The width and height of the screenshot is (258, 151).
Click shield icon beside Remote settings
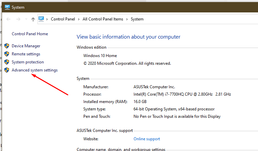pos(7,54)
